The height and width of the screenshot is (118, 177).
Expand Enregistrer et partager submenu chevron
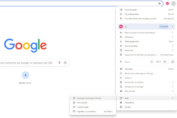coord(173,87)
